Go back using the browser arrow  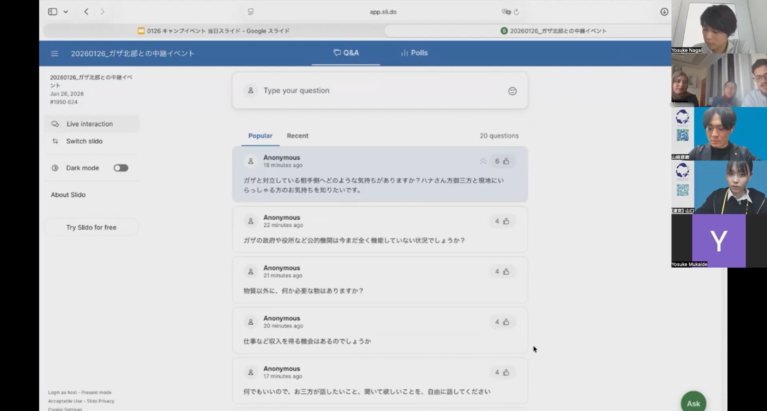(86, 12)
